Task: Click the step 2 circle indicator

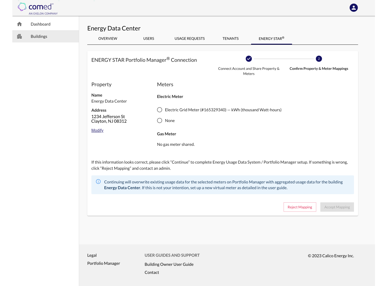Action: coord(319,59)
